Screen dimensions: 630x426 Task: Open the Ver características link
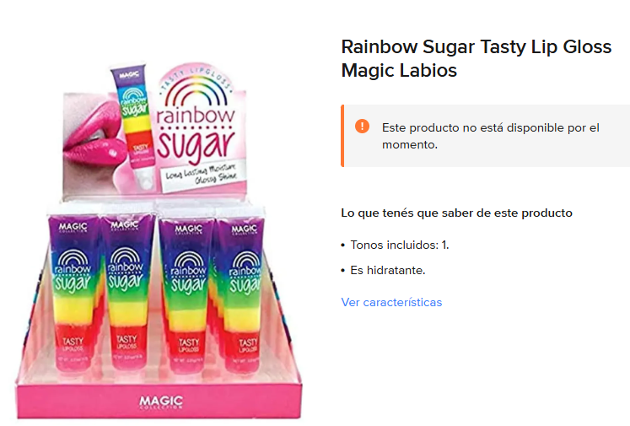click(x=391, y=302)
